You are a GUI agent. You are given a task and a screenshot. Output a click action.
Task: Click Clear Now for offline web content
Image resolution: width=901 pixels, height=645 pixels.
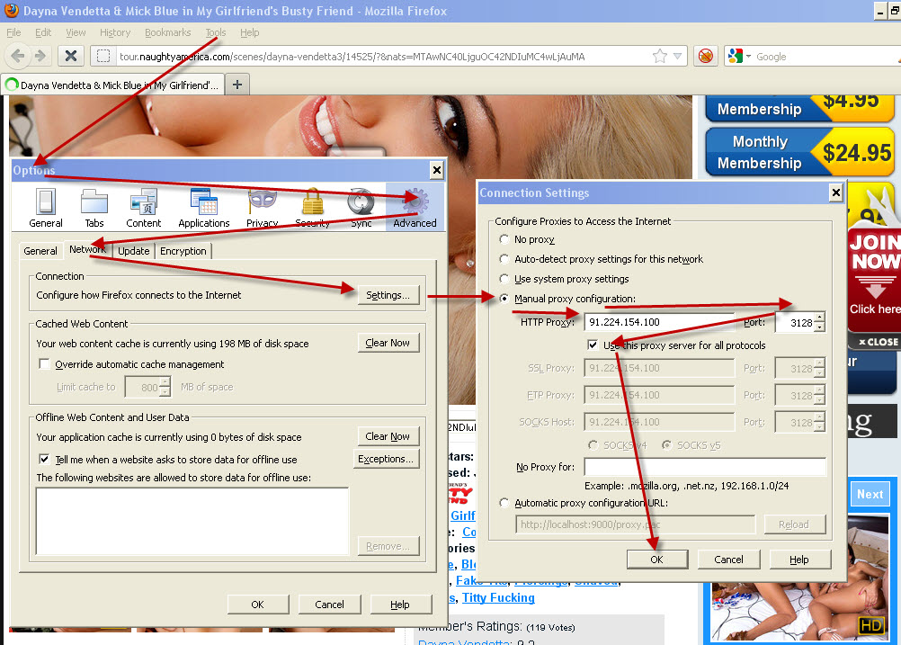pos(388,436)
